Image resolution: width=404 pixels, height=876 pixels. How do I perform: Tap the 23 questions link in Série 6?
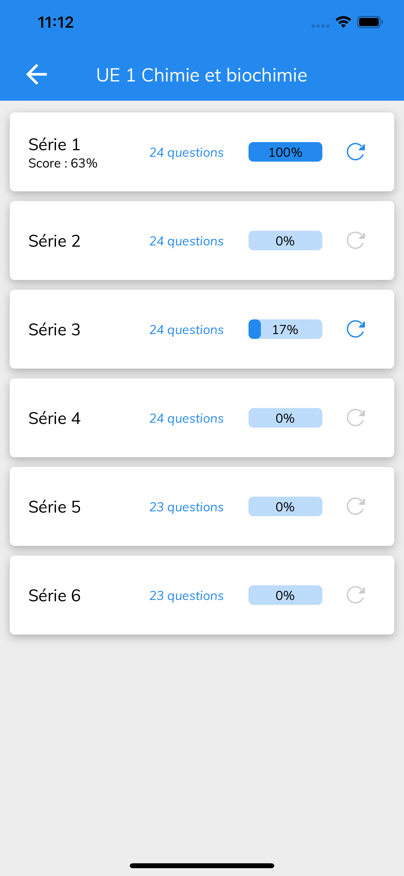pyautogui.click(x=186, y=596)
